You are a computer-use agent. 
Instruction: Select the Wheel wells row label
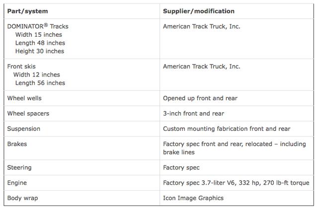pyautogui.click(x=24, y=98)
